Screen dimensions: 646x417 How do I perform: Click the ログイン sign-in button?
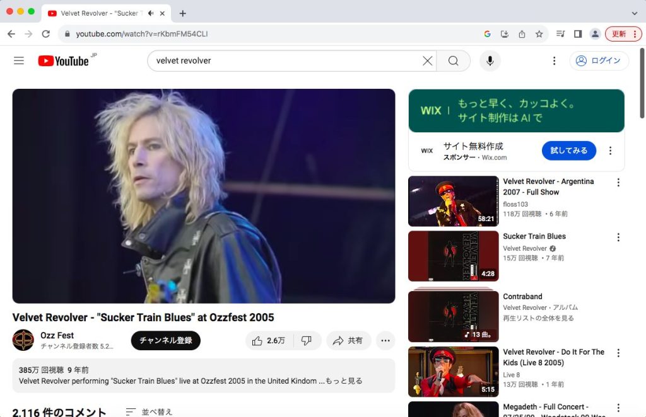[599, 61]
